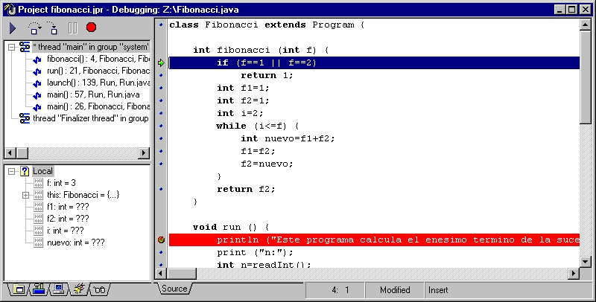Screen dimensions: 596x302
Task: Select thread "Finalizer thread" entry
Action: [x=89, y=118]
